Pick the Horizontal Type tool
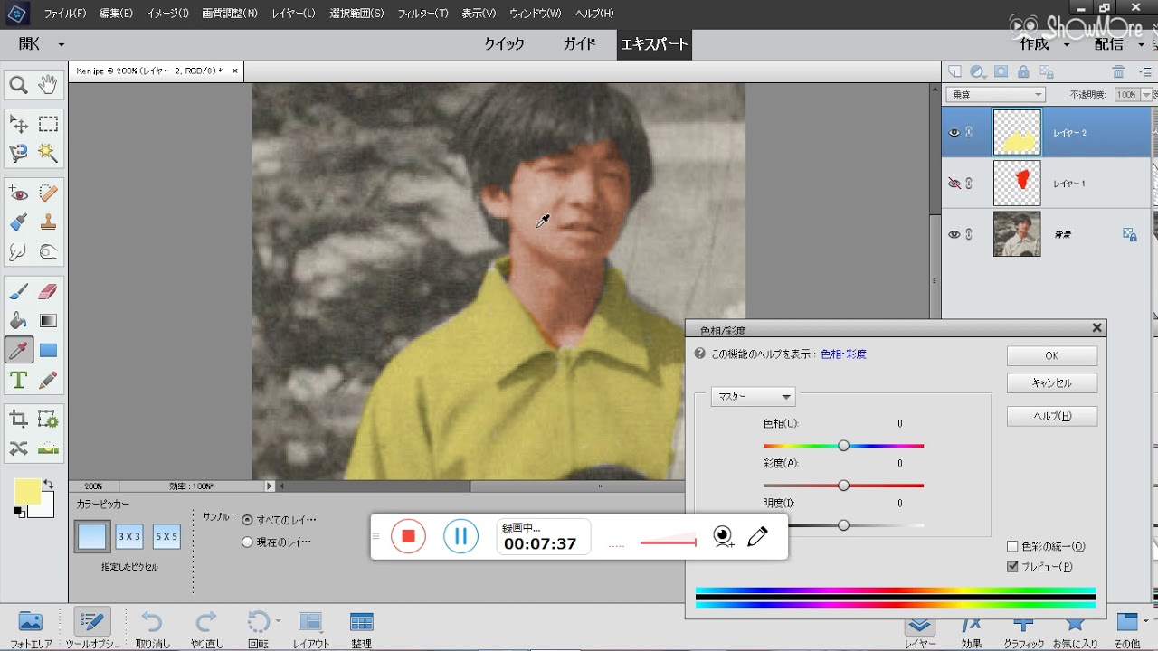This screenshot has height=651, width=1158. (18, 380)
